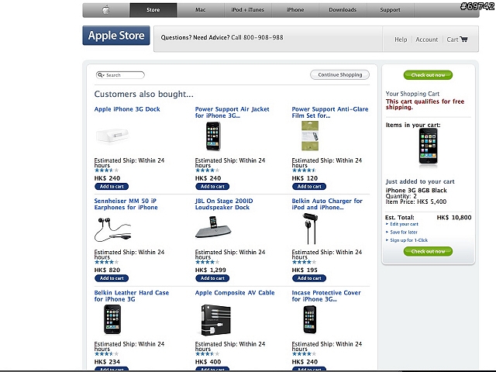Switch to the iPhone tab
The height and width of the screenshot is (372, 496).
pos(295,10)
